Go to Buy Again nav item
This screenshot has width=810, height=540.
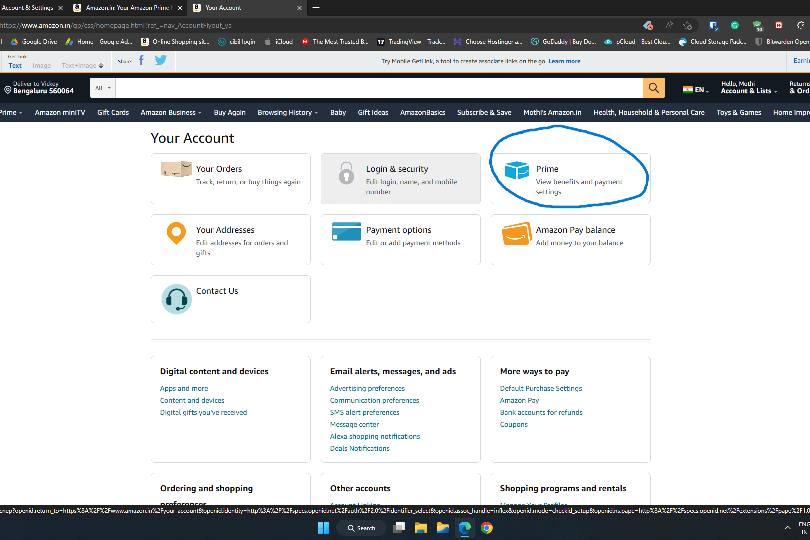click(x=230, y=113)
